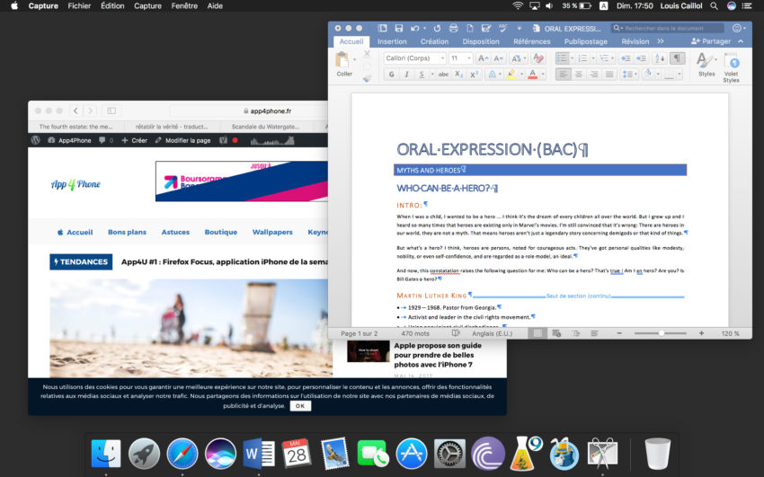Viewport: 764px width, 477px height.
Task: Click the New blank document icon in Word
Action: pos(470,28)
